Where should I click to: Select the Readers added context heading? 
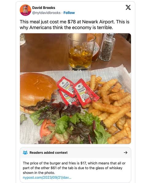click(49, 153)
